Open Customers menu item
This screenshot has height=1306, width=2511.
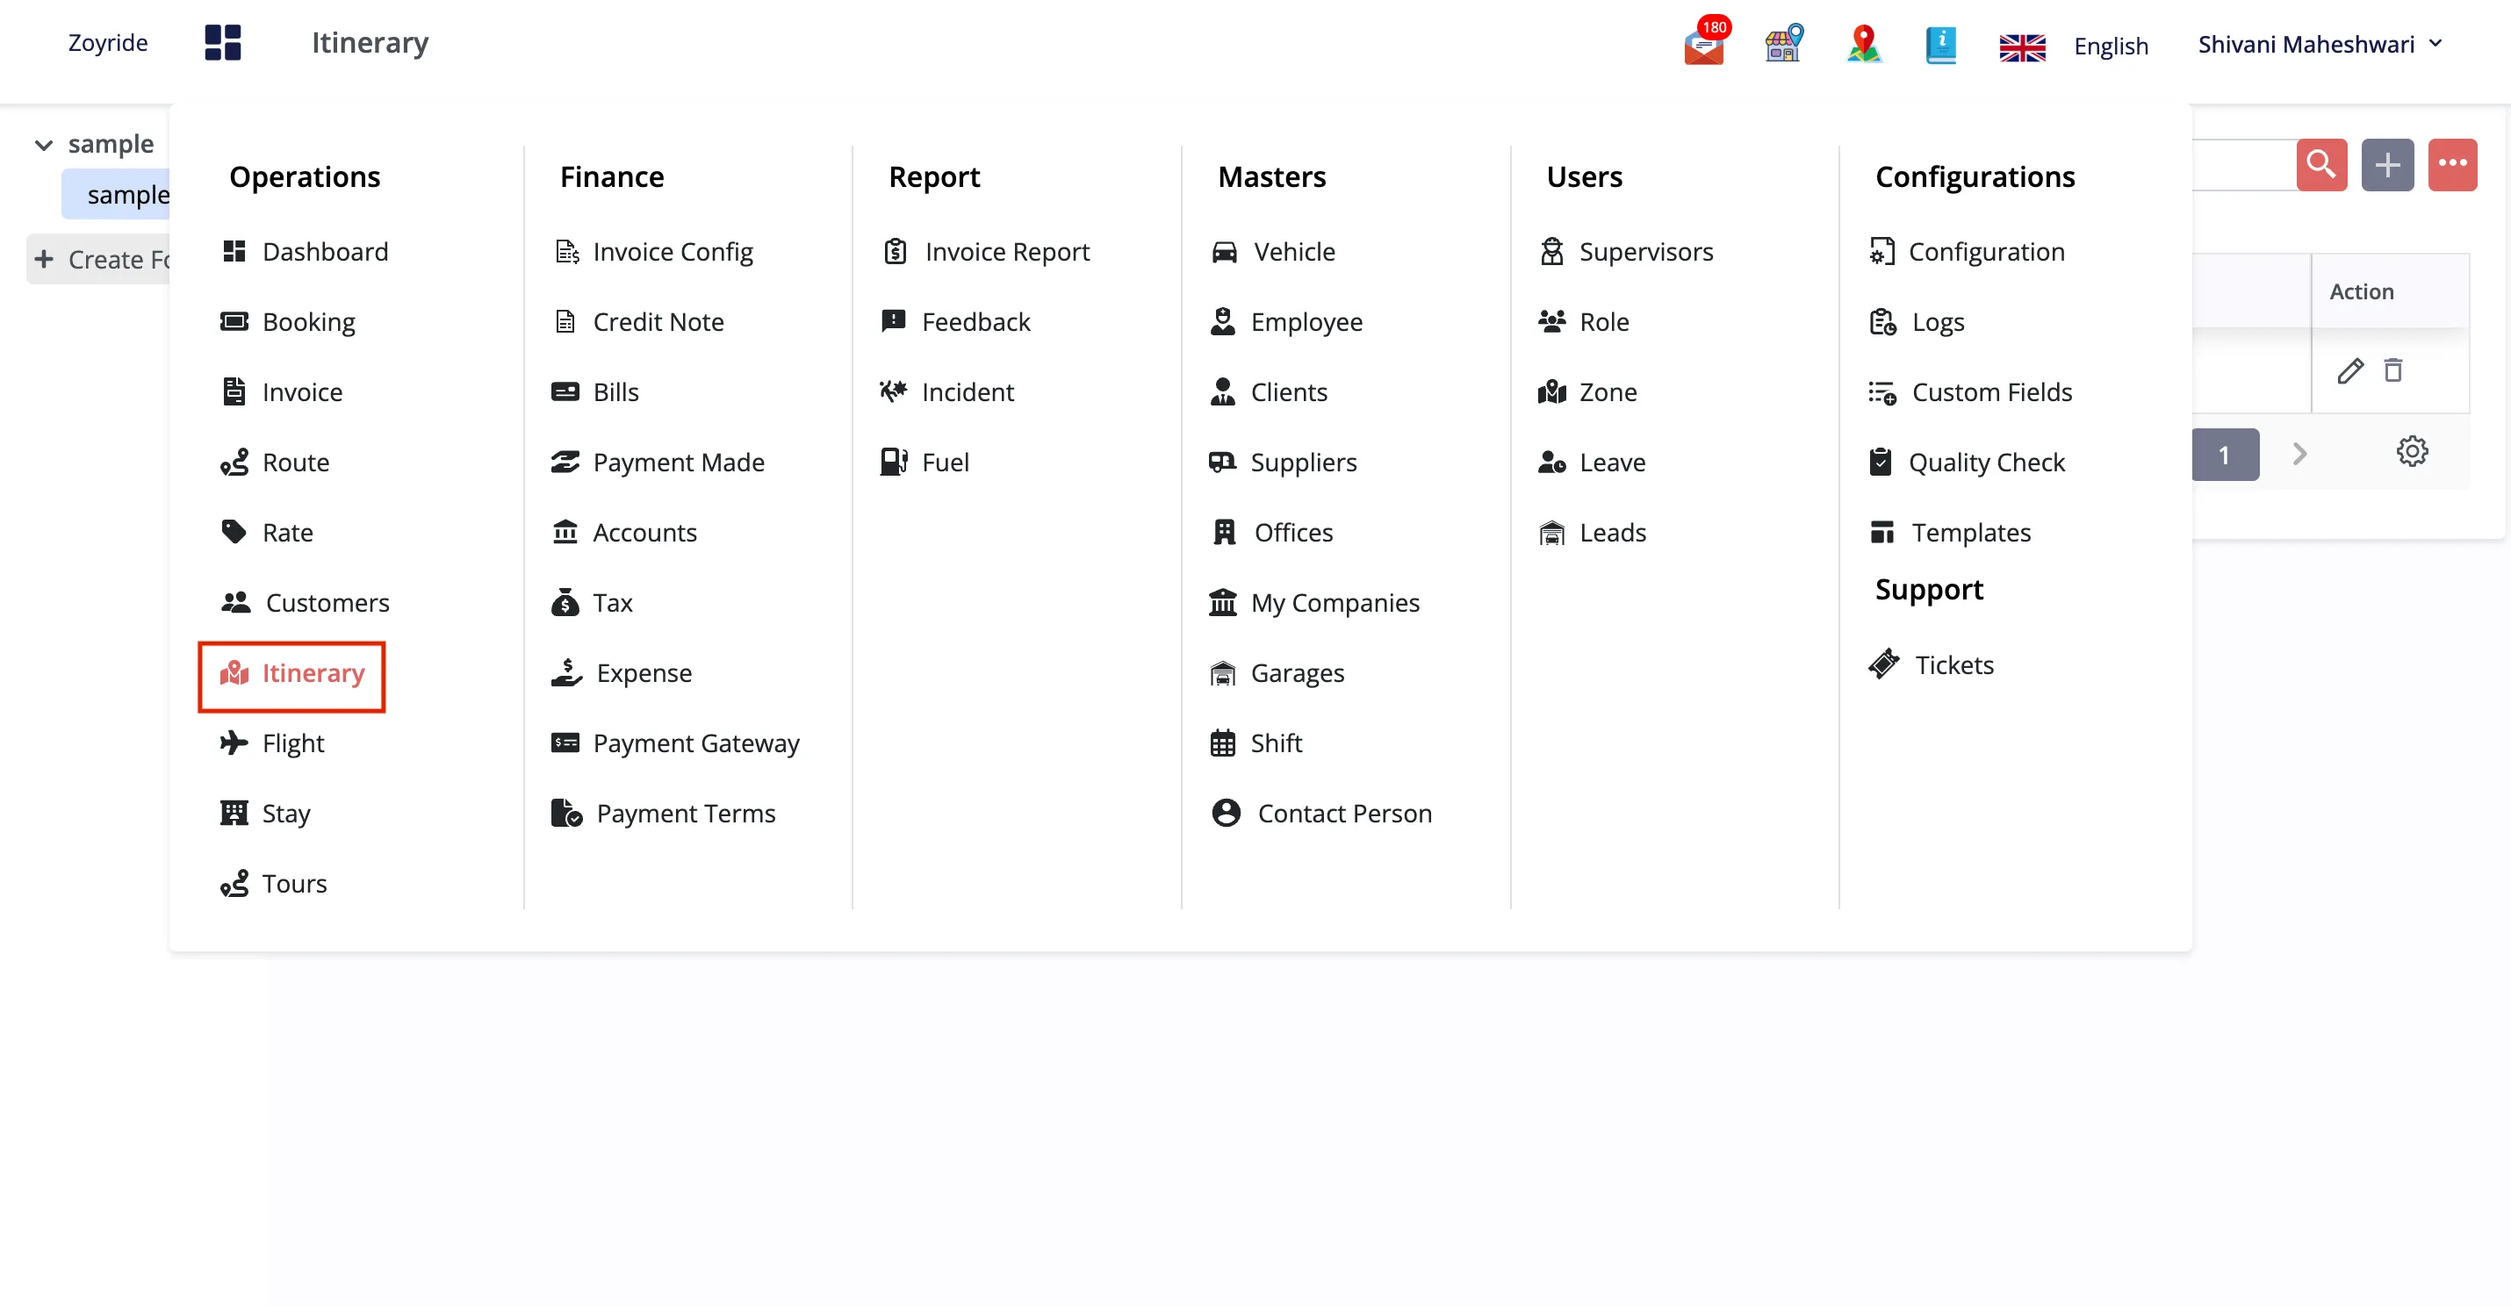tap(306, 602)
